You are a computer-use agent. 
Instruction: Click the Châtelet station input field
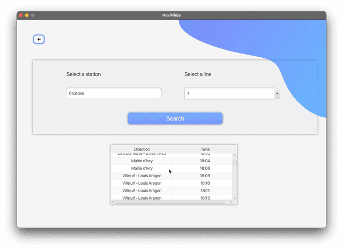(x=114, y=93)
